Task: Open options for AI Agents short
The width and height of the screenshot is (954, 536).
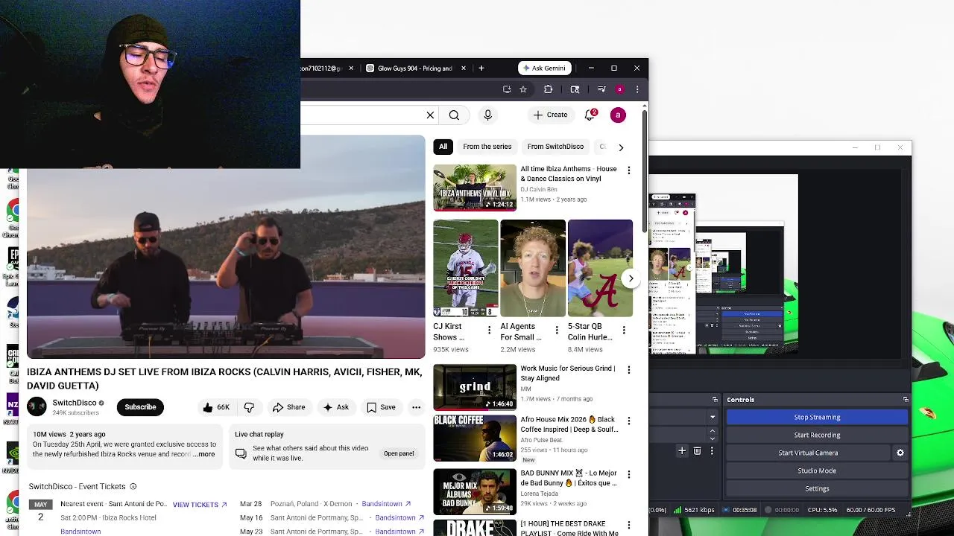Action: tap(556, 330)
